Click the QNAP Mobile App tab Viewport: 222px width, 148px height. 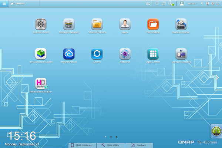click(x=83, y=145)
